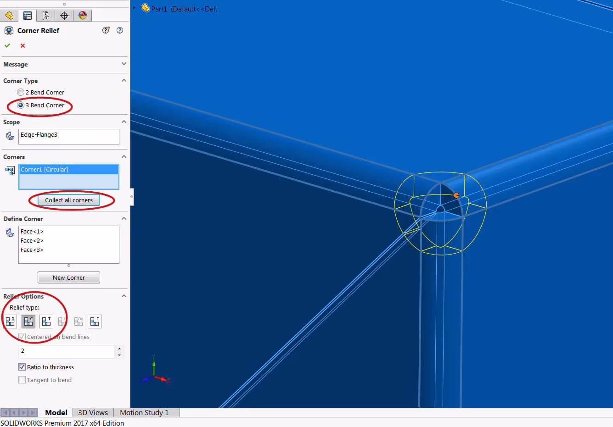
Task: Open the Motion Study 1 tab
Action: [x=144, y=412]
